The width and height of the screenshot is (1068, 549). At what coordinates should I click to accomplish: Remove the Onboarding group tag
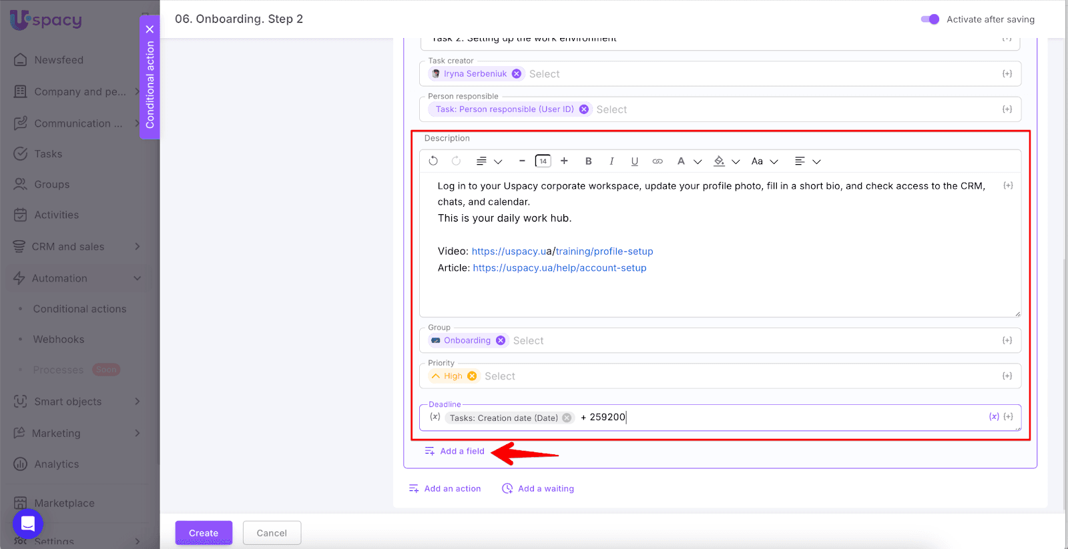point(501,340)
